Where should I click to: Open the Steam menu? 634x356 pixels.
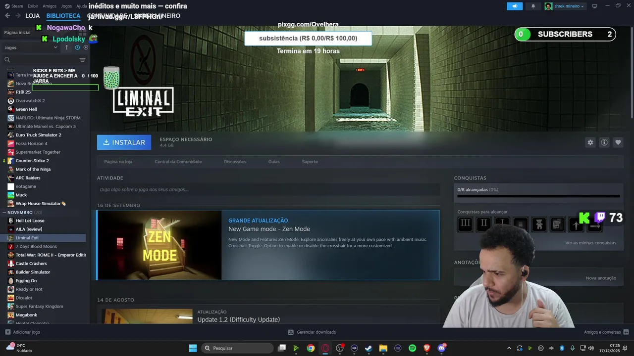(x=14, y=6)
